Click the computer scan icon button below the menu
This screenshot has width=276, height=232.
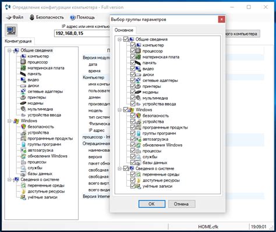(x=11, y=30)
